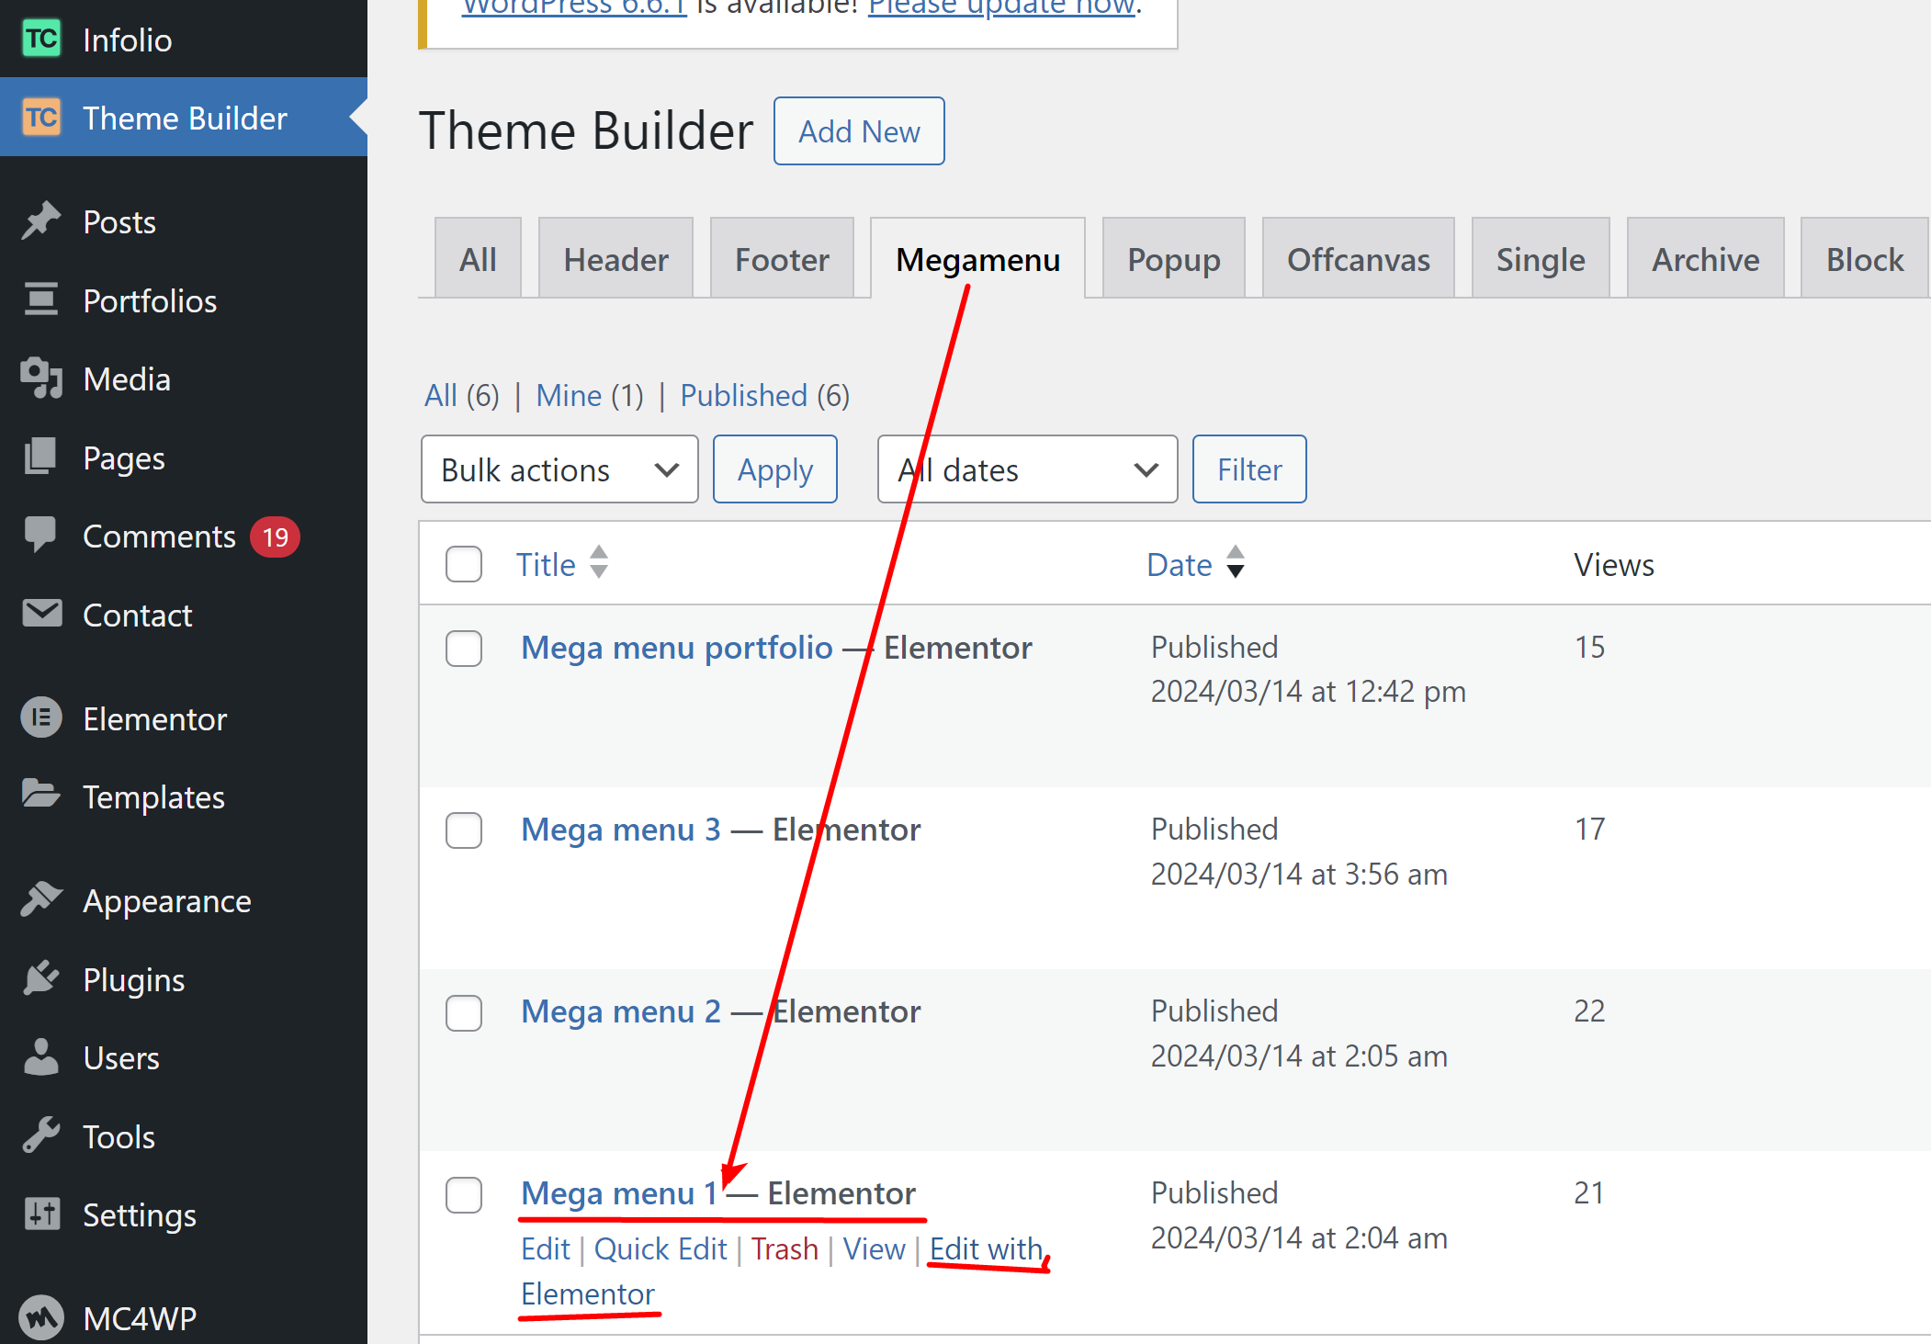Viewport: 1931px width, 1344px height.
Task: Click the Settings sliders icon
Action: coord(41,1214)
